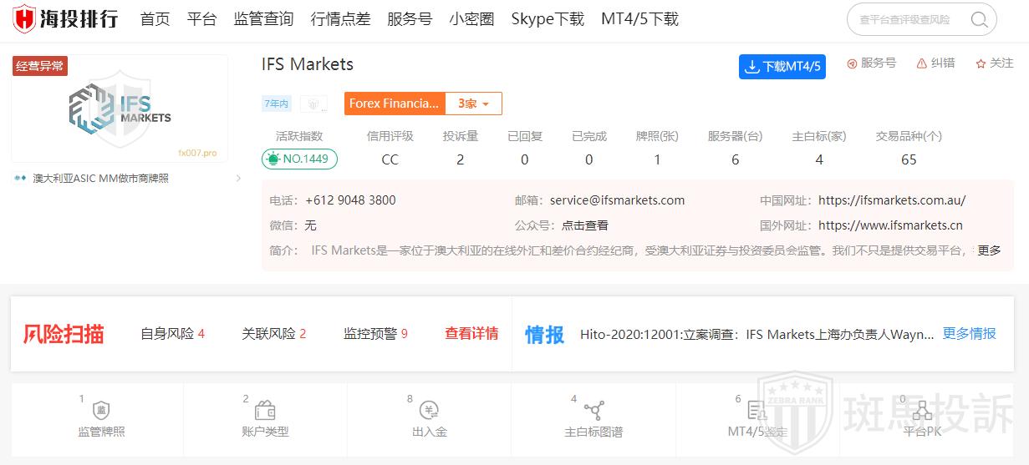Open 监管牌照 license icon section

pos(101,411)
